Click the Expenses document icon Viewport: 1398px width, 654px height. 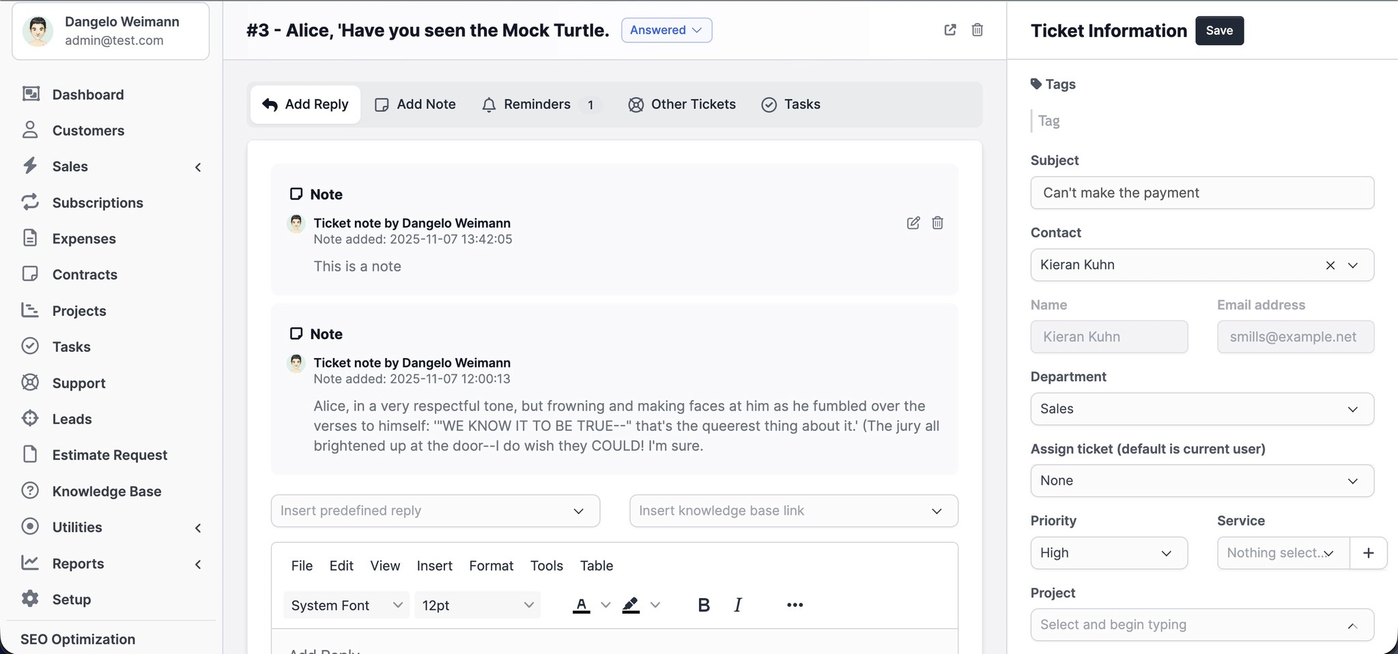[30, 238]
